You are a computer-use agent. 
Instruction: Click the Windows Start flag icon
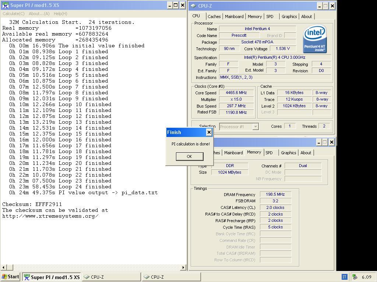[4, 277]
